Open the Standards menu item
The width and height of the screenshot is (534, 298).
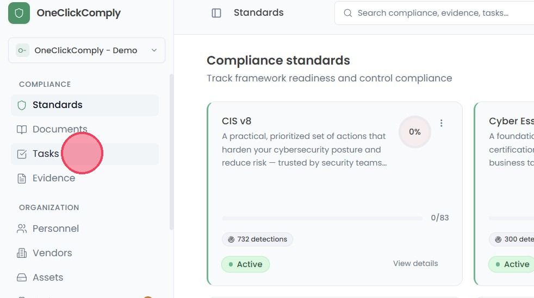84,105
